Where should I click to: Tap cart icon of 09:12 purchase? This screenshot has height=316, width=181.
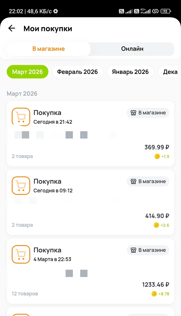tap(21, 185)
